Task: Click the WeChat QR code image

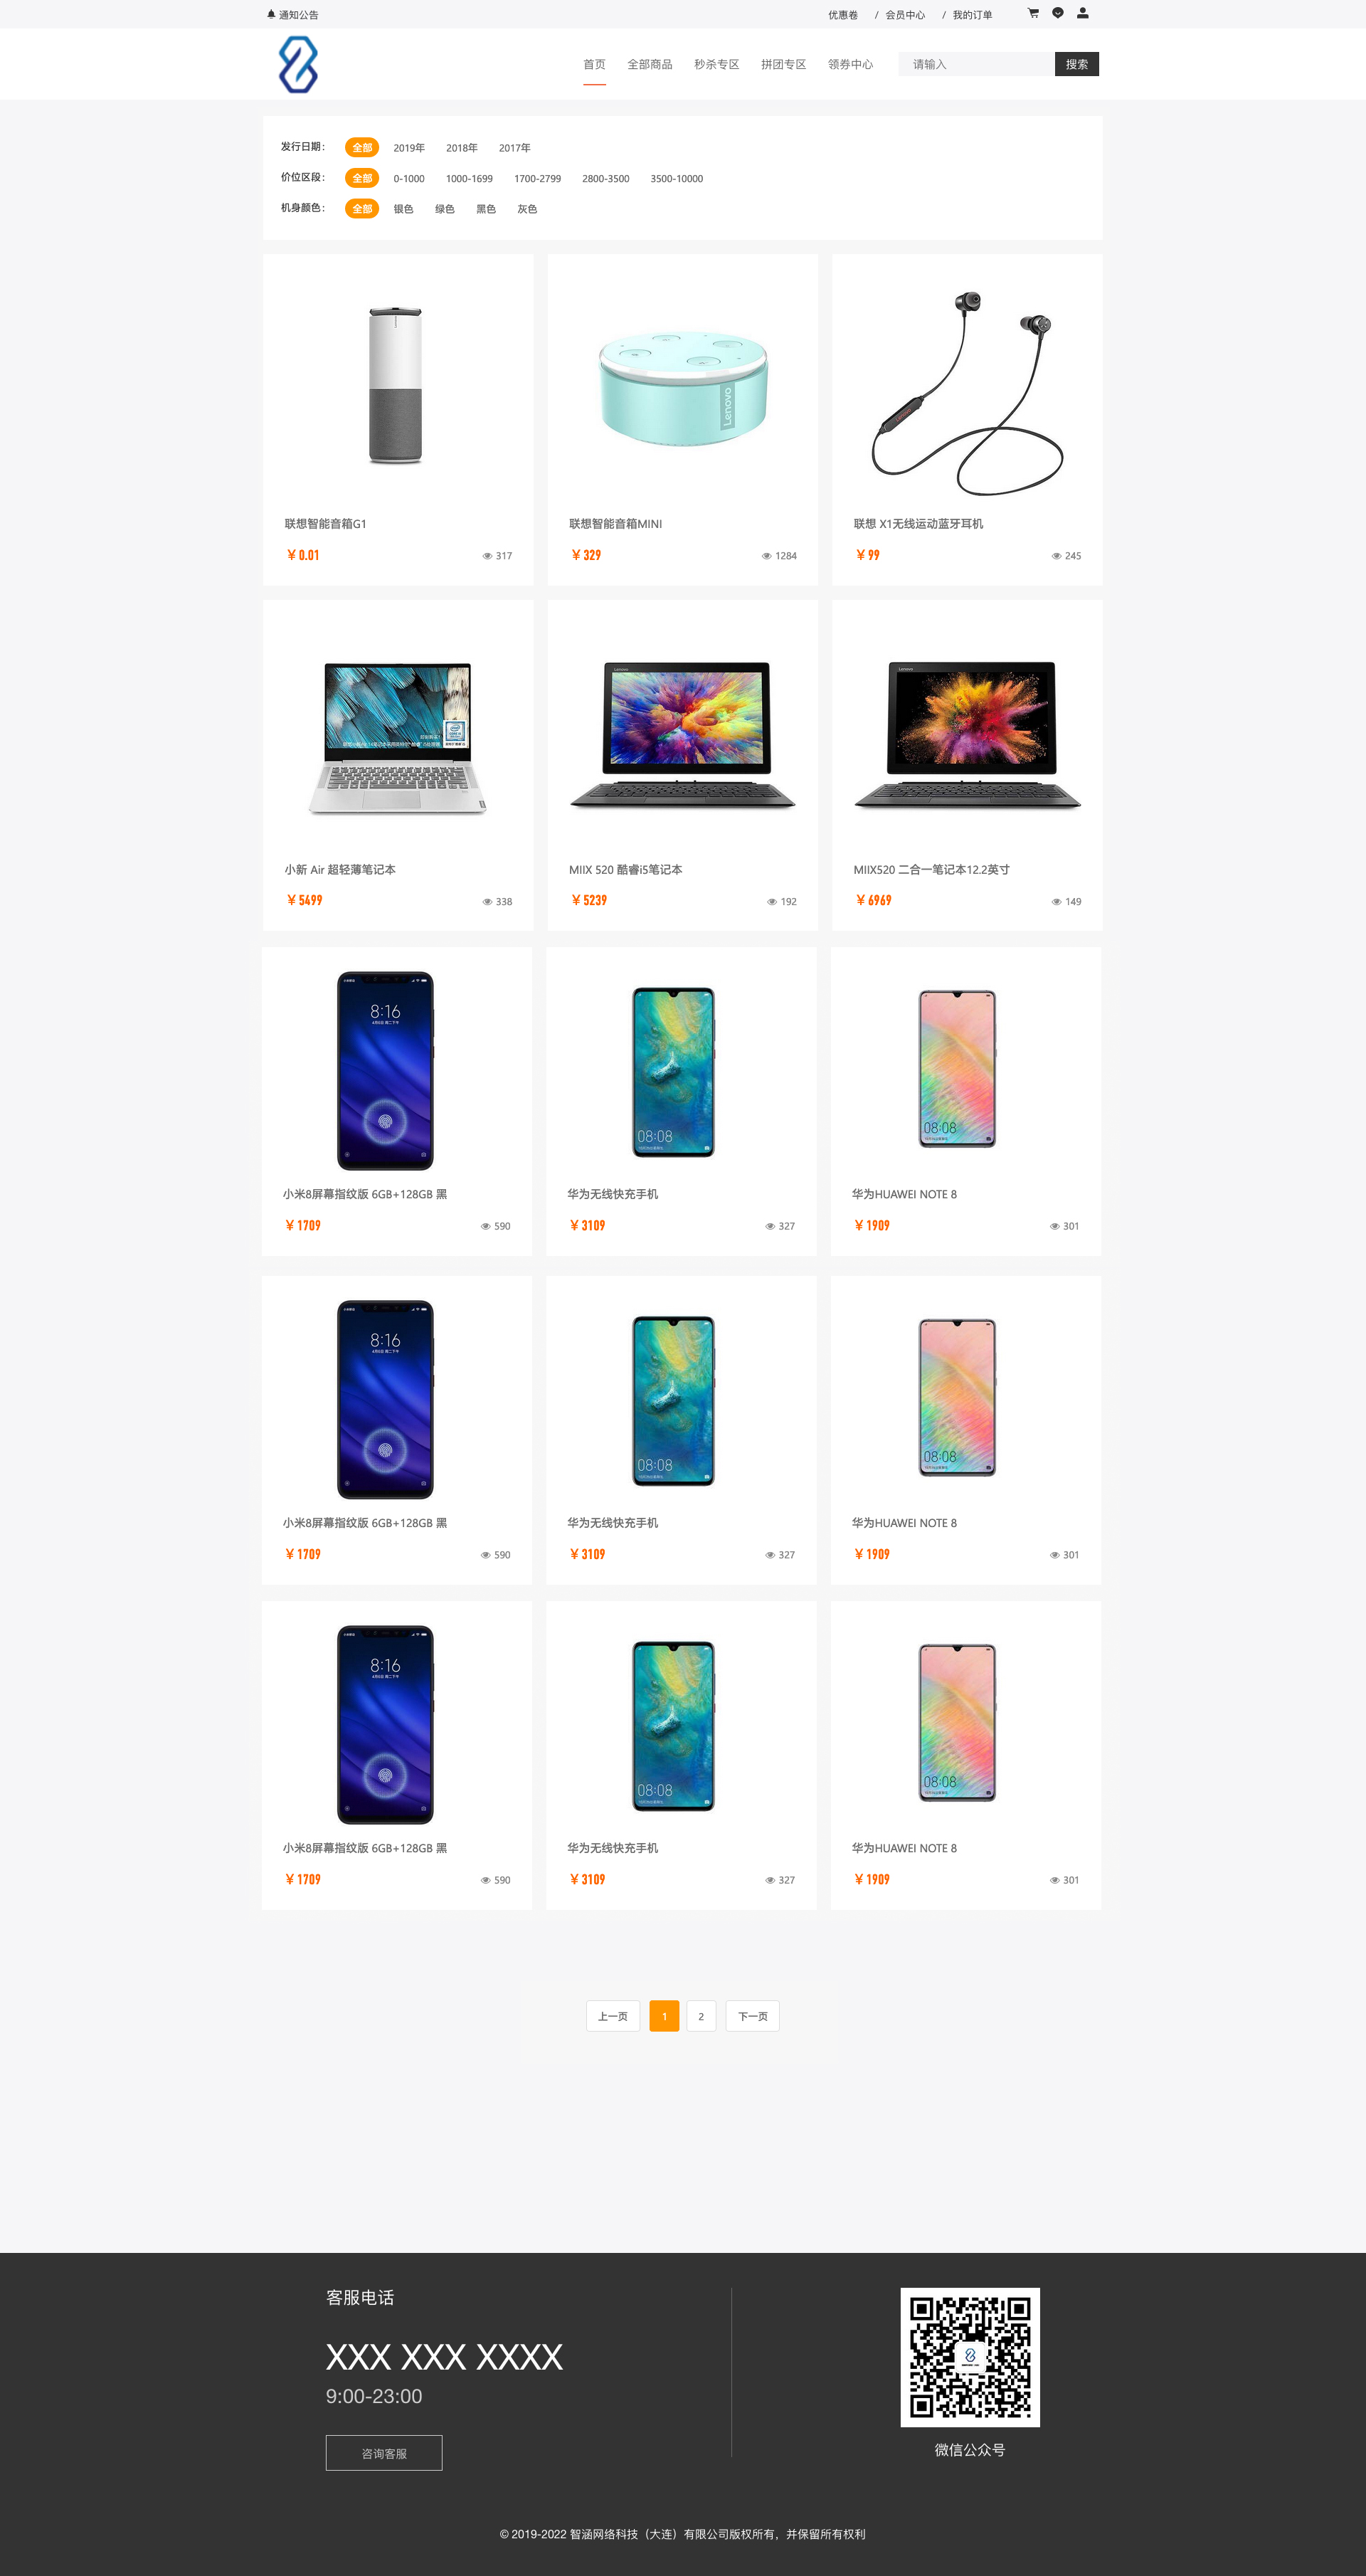Action: tap(970, 2356)
